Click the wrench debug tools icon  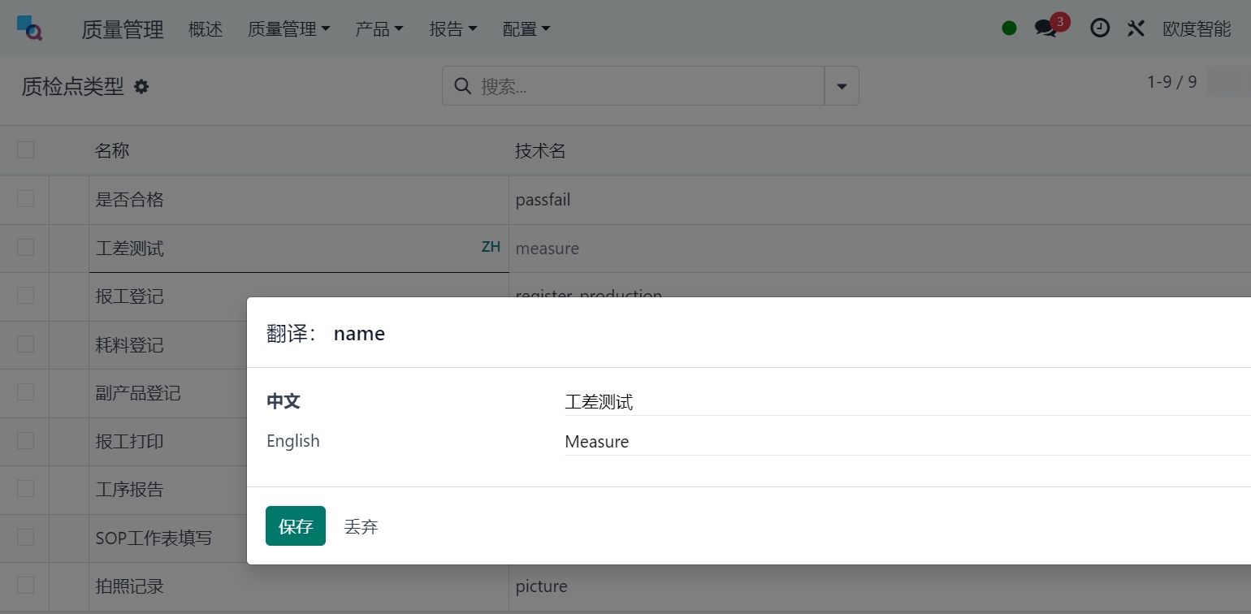coord(1136,28)
